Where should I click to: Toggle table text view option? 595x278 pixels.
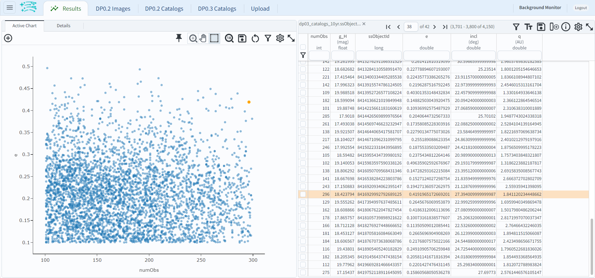pos(528,27)
